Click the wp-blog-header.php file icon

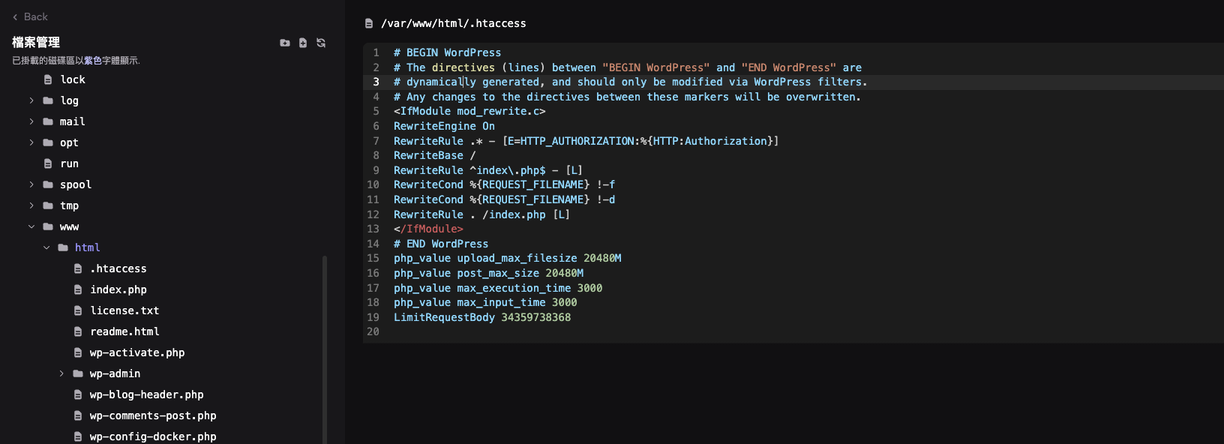[x=78, y=394]
